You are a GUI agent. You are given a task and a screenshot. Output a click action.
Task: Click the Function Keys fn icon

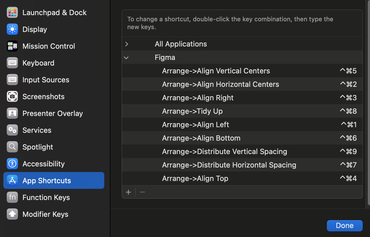click(12, 197)
